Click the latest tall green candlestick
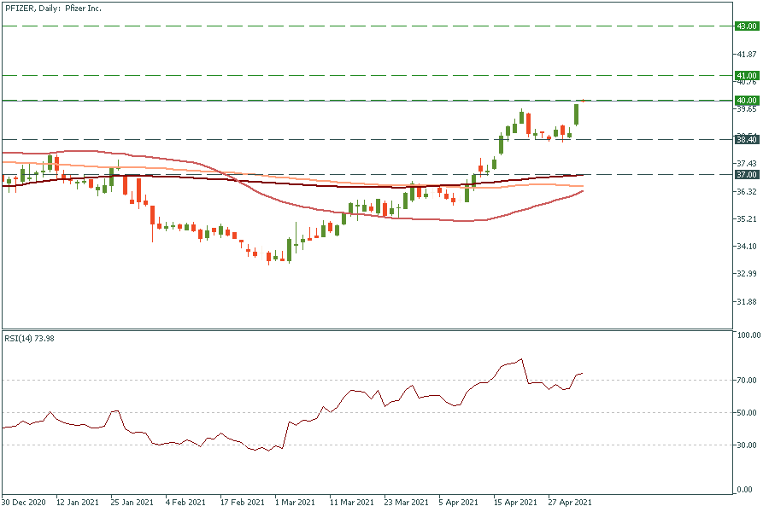The width and height of the screenshot is (769, 512). coord(577,114)
